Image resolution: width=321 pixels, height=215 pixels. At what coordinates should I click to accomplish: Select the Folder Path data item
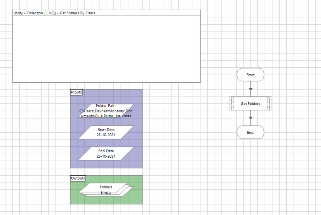(x=106, y=111)
